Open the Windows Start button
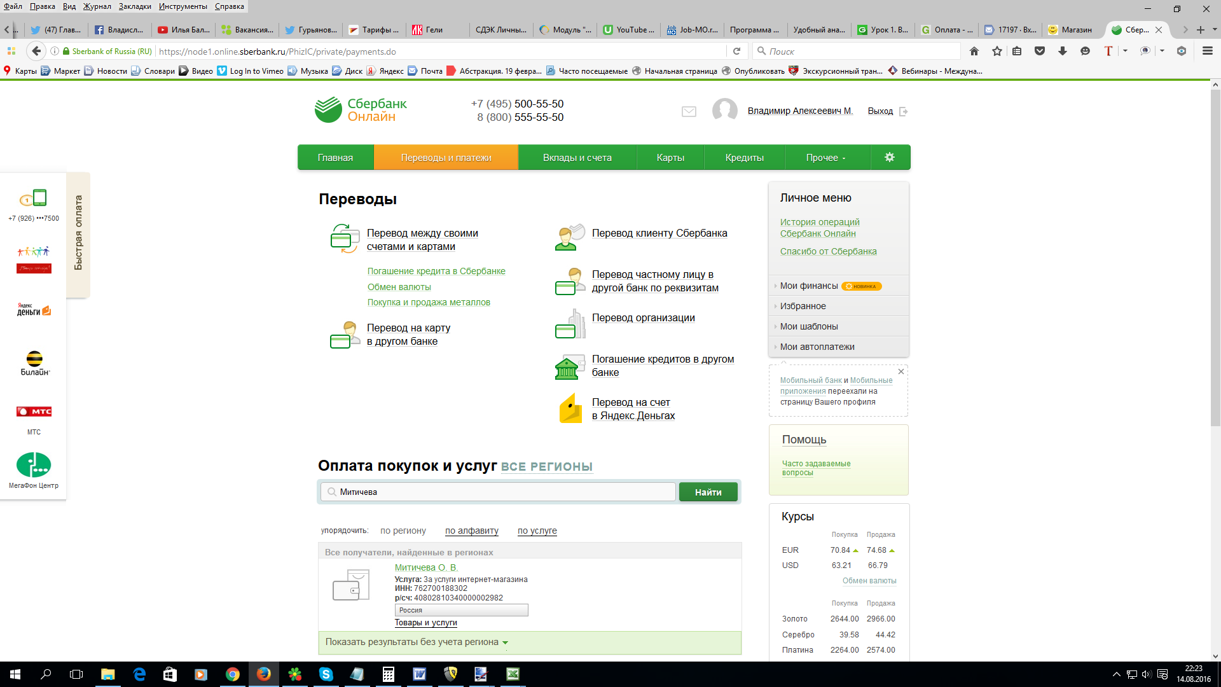Screen dimensions: 1221x687 (15, 674)
